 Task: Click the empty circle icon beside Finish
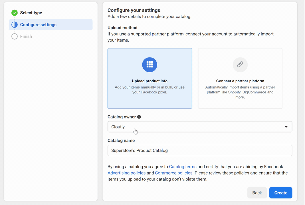(x=15, y=36)
